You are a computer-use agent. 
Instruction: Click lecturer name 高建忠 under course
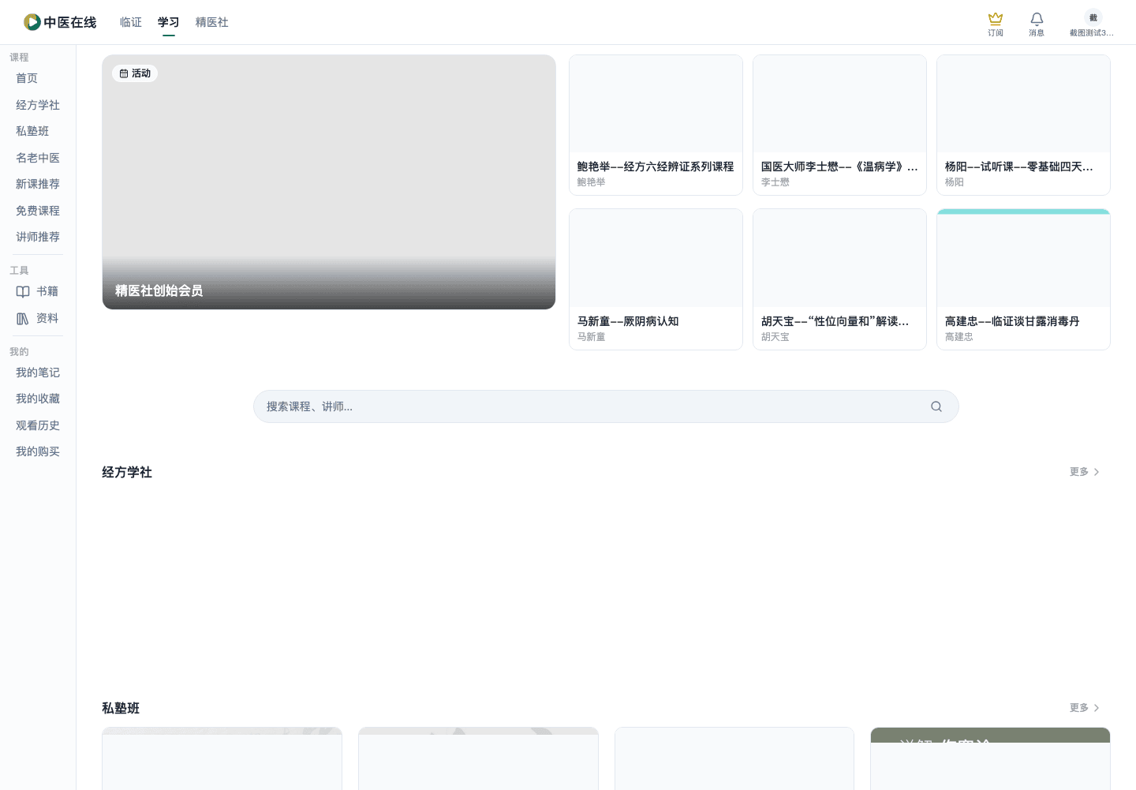pos(959,337)
